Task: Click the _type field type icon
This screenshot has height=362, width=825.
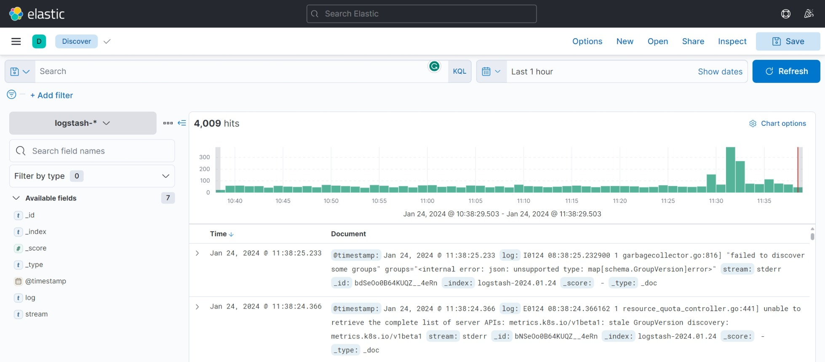Action: pos(18,265)
